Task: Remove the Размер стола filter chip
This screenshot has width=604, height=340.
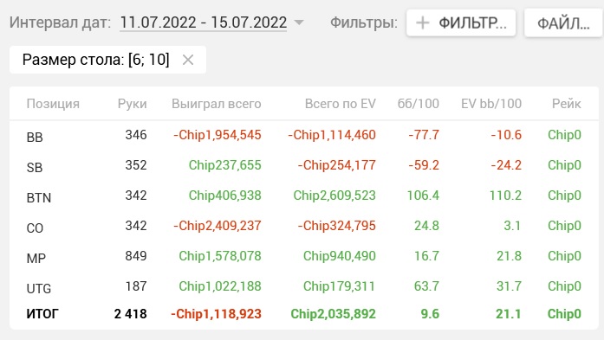Action: 188,60
